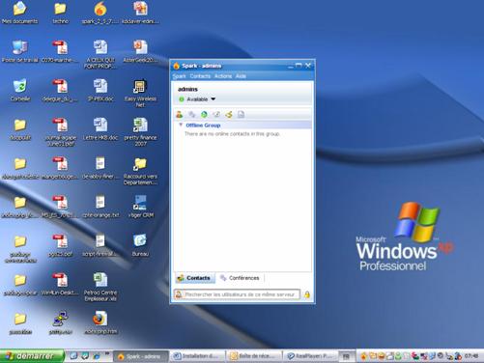
Task: Click the Spark - admins taskbar button
Action: pyautogui.click(x=141, y=356)
